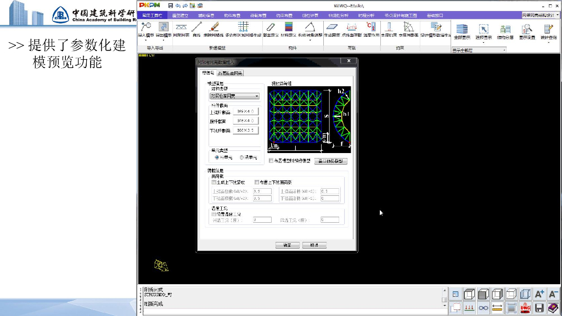Open the purple help book icon
Viewport: 562px width, 316px height.
click(553, 308)
